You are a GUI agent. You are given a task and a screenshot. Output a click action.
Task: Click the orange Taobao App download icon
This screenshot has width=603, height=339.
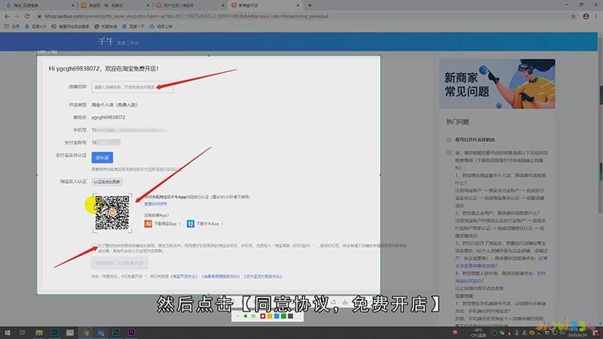[x=148, y=223]
